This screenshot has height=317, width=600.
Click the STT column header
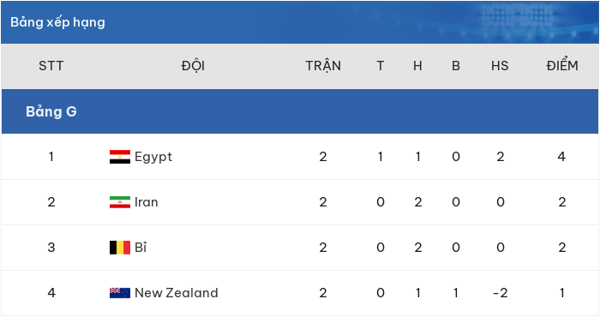click(51, 66)
